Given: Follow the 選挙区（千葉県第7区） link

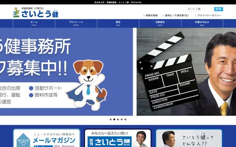Looking at the screenshot, I should click(177, 15).
